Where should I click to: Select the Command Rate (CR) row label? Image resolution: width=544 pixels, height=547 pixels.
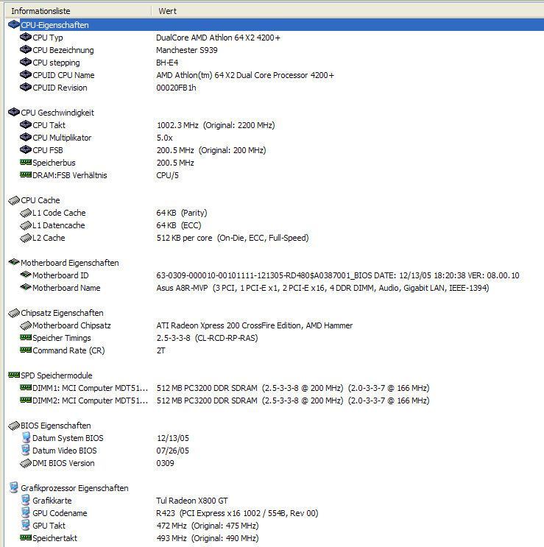(x=68, y=350)
